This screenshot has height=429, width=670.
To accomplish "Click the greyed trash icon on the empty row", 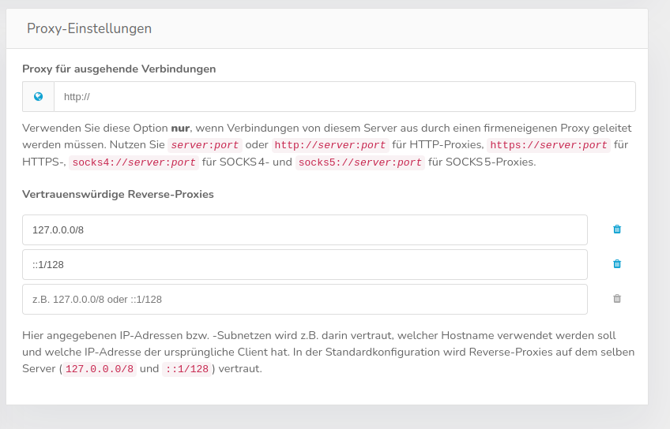I will (x=617, y=299).
